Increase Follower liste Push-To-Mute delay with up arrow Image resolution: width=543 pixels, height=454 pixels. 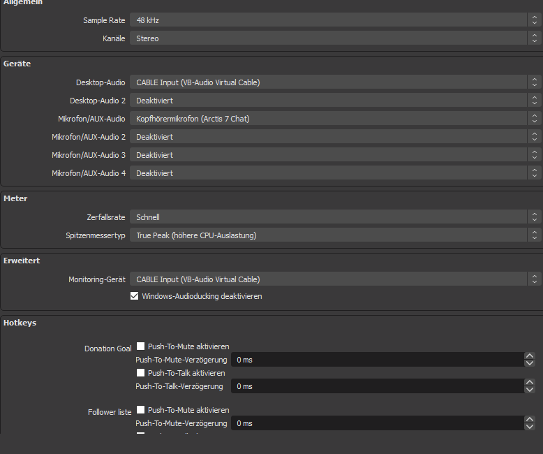[x=529, y=420]
